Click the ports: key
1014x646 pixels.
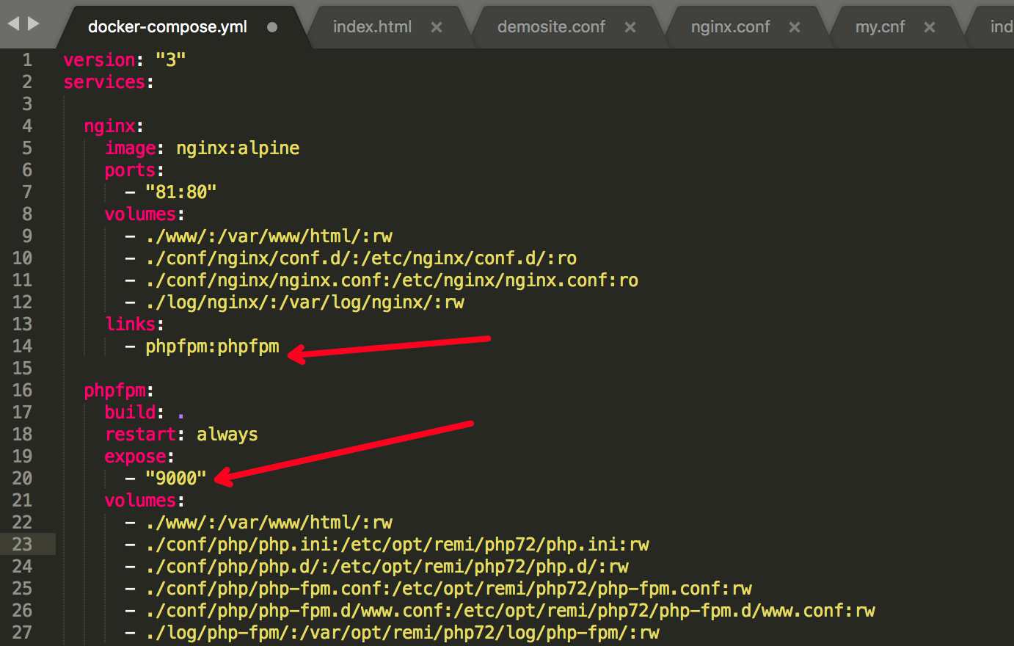click(134, 170)
